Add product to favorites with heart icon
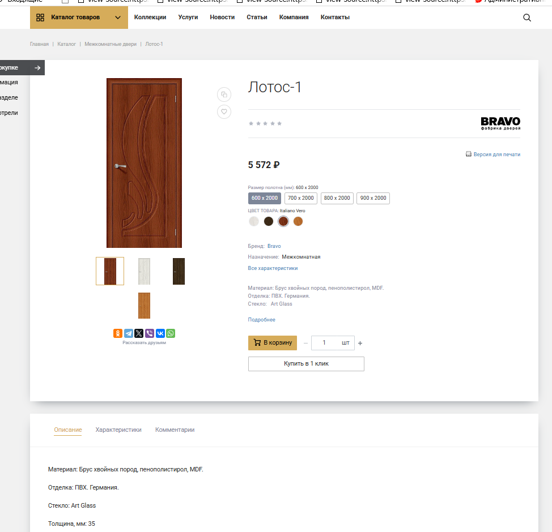The height and width of the screenshot is (532, 552). pyautogui.click(x=224, y=111)
